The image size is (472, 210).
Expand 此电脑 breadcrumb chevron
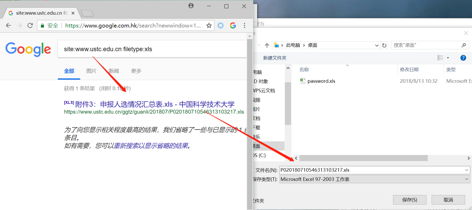(304, 45)
